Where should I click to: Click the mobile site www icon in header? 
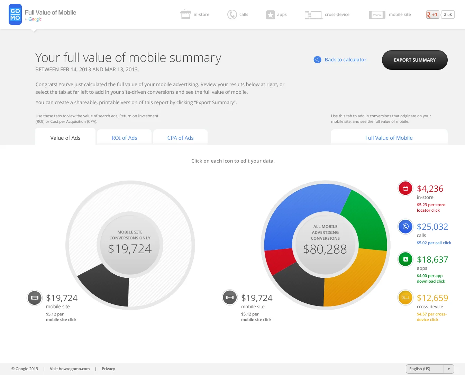(377, 15)
